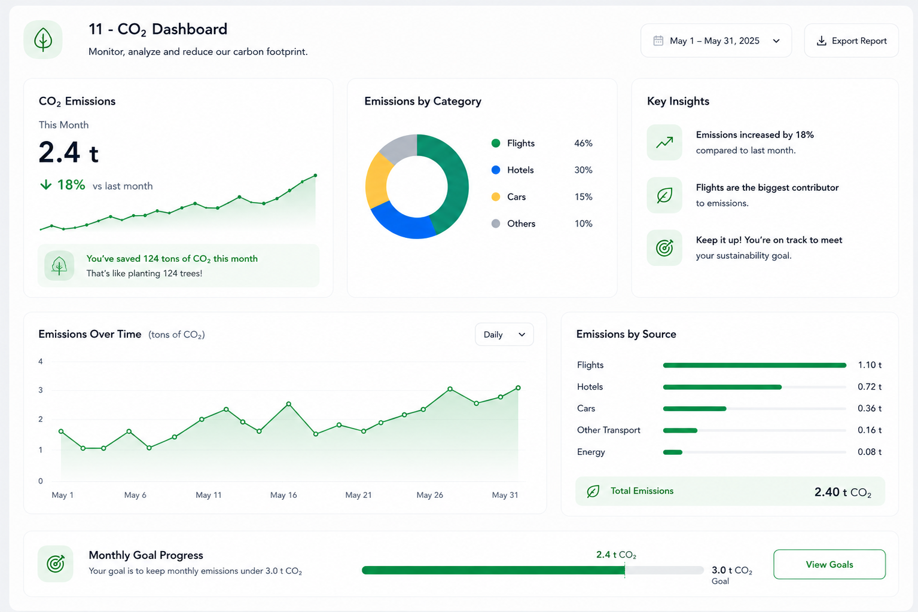The image size is (918, 612).
Task: Click the May 16 x-axis label
Action: pos(283,495)
